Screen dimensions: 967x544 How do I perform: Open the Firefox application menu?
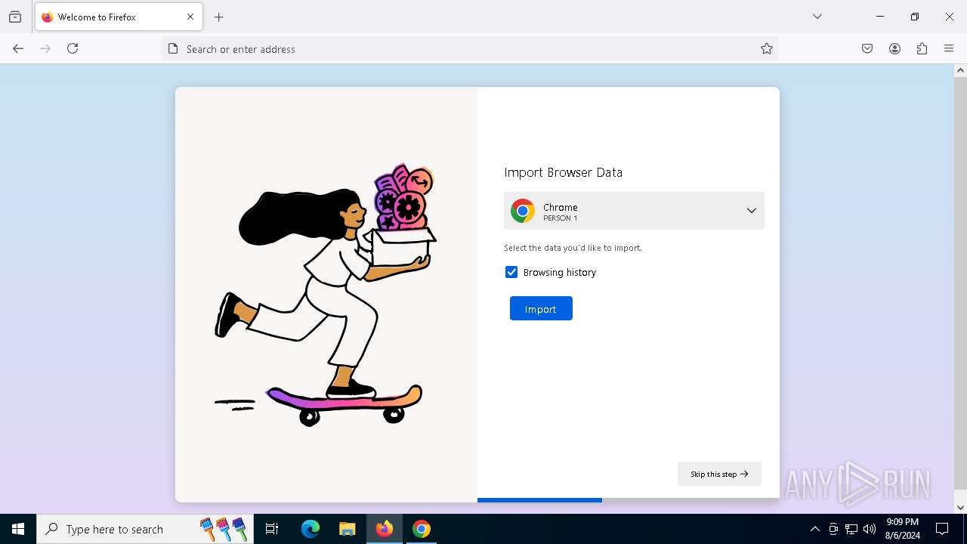pos(949,48)
